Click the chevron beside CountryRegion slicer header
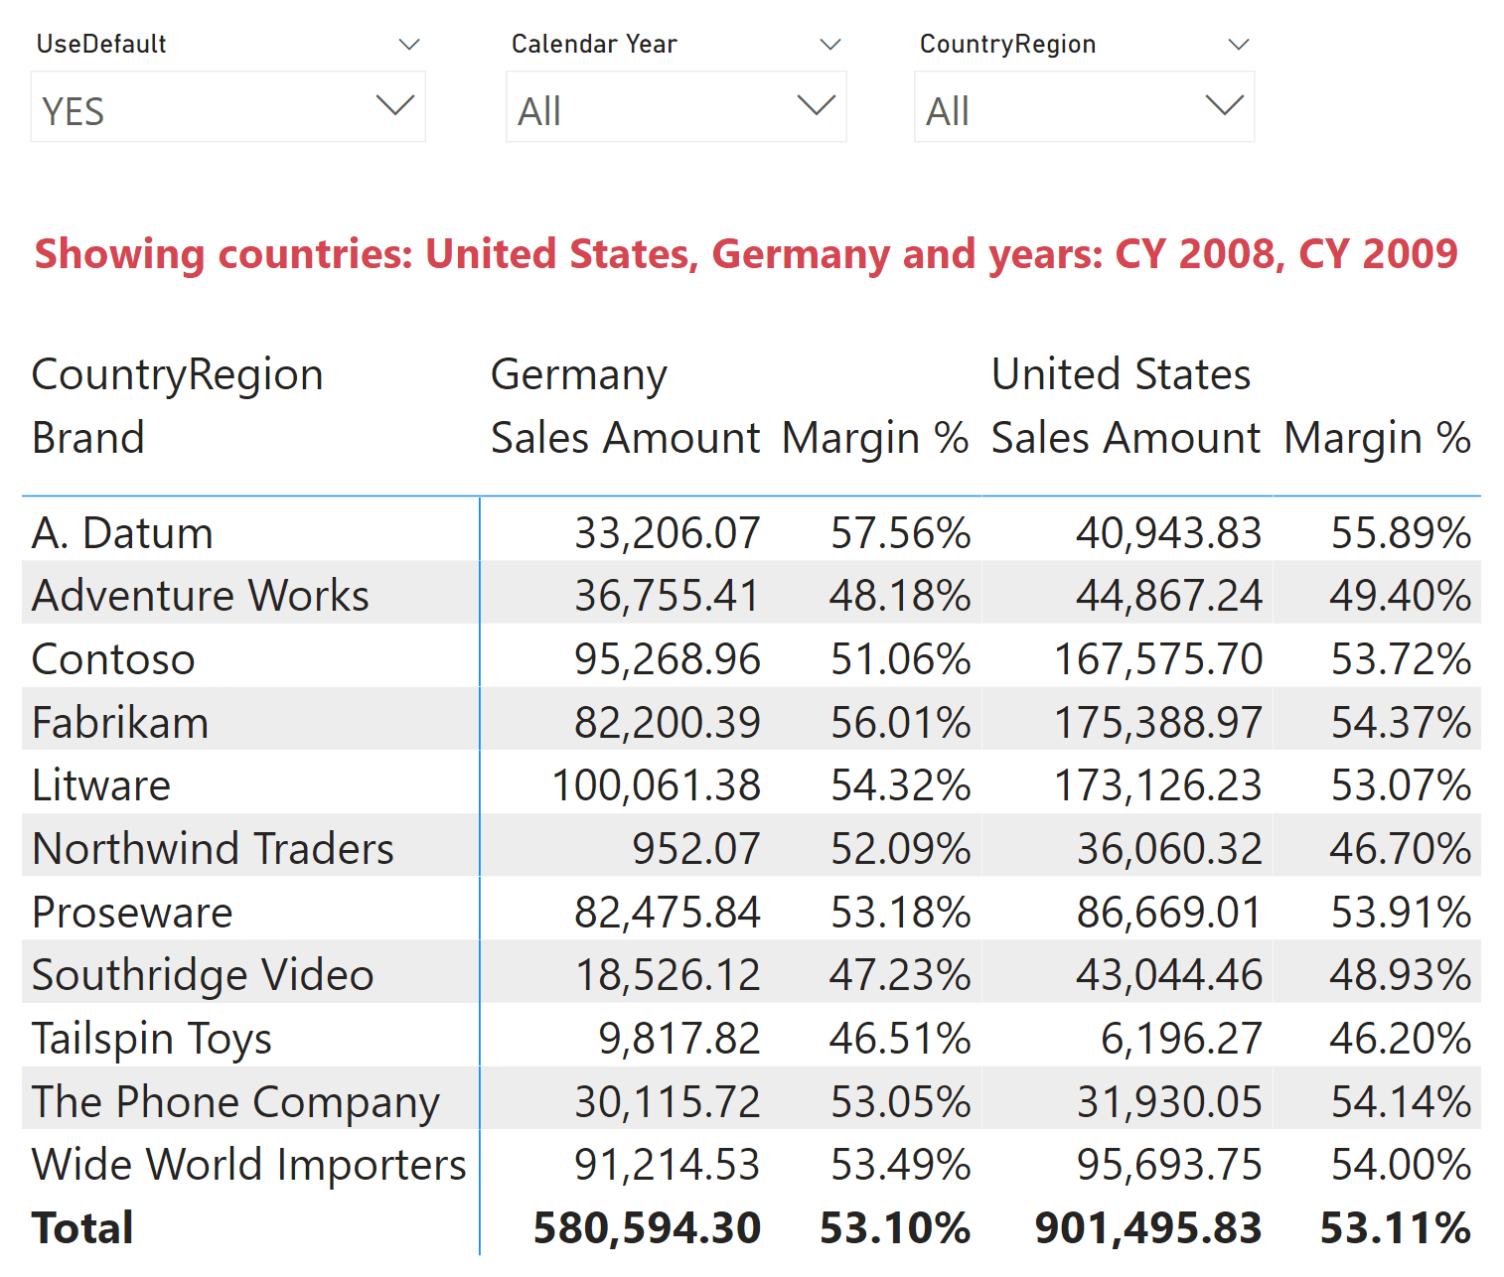The height and width of the screenshot is (1277, 1504). tap(1238, 45)
